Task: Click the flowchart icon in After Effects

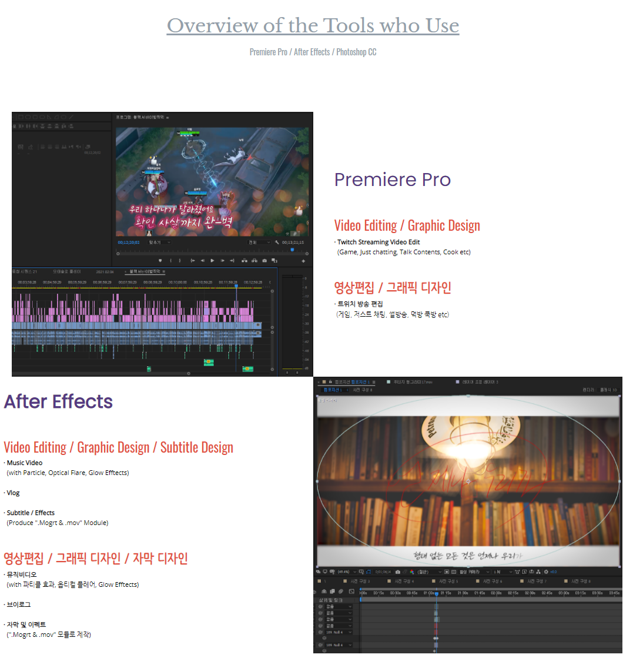Action: (x=538, y=572)
